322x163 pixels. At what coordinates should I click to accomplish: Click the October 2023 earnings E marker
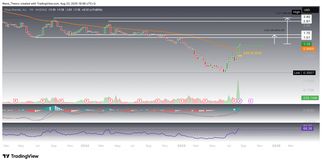pos(61,101)
